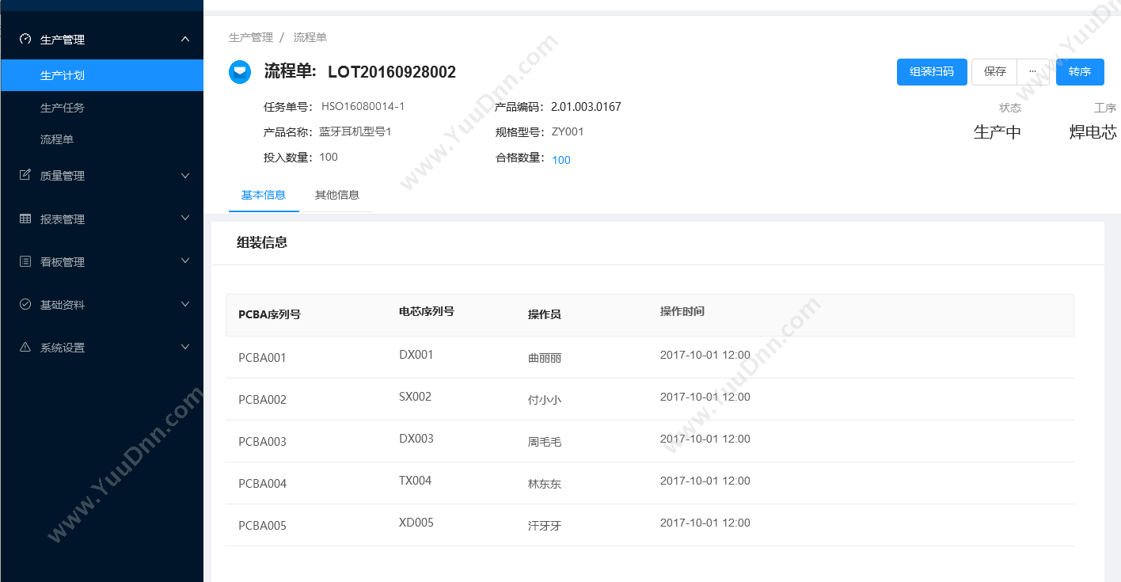Switch to the 基本信息 tab
Viewport: 1121px width, 582px height.
click(x=264, y=195)
